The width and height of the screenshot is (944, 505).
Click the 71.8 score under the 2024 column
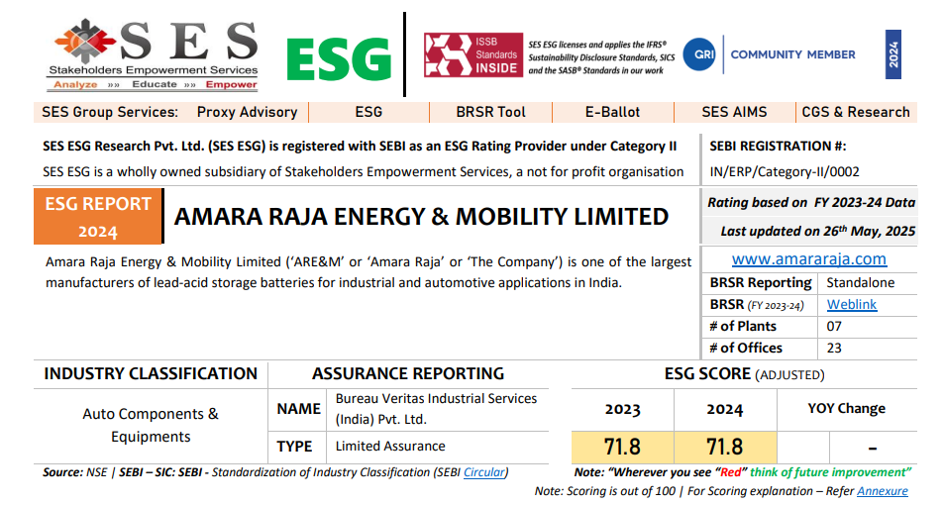click(725, 448)
